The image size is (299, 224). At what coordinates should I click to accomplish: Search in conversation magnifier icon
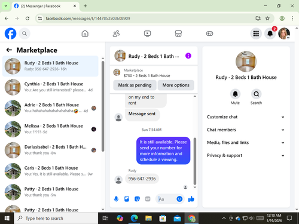(256, 94)
